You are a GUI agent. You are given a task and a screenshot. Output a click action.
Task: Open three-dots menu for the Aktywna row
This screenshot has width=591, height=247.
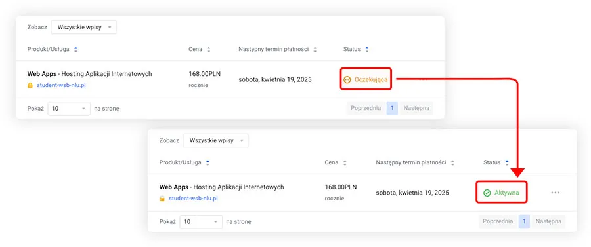555,193
